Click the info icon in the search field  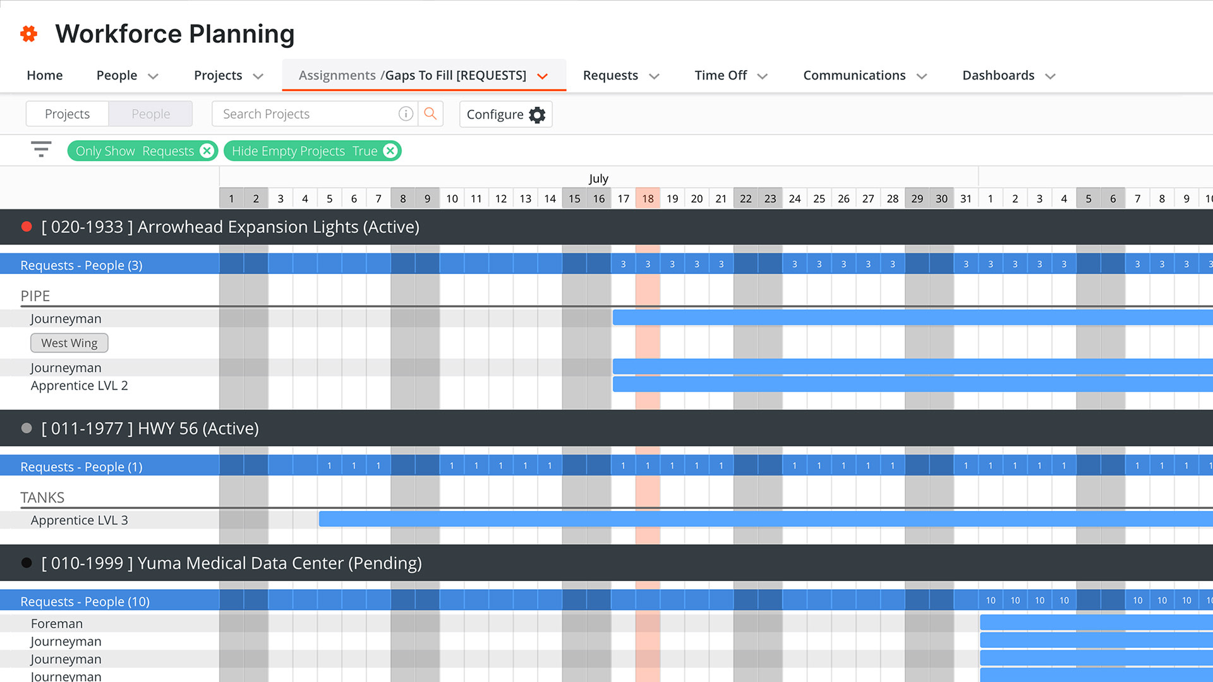[x=406, y=114]
